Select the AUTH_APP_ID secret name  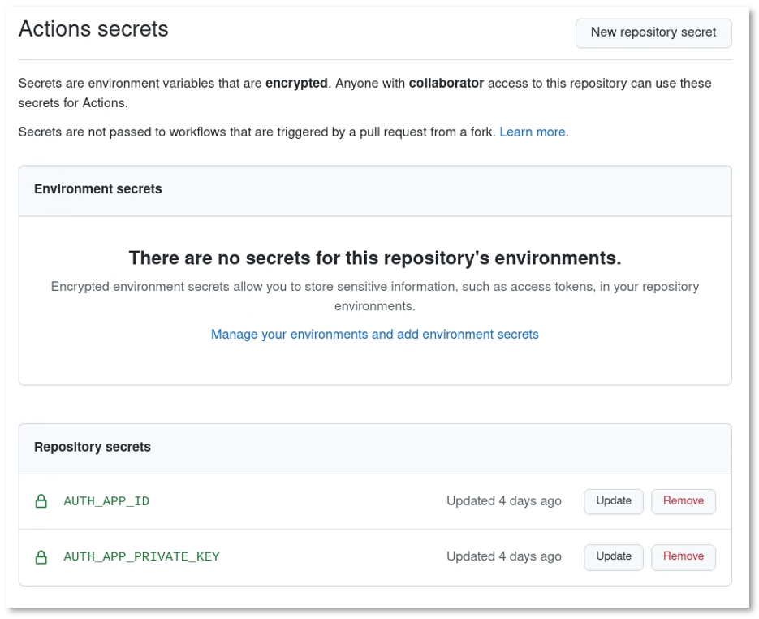coord(106,501)
